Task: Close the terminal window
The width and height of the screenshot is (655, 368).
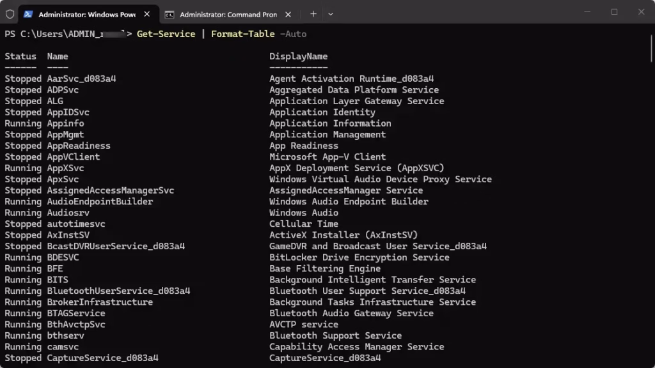Action: click(x=641, y=11)
